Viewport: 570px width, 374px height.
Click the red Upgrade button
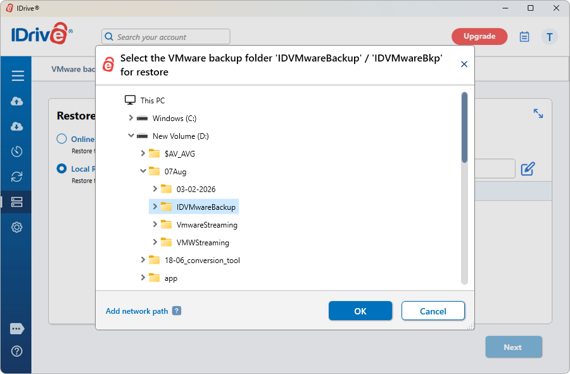point(479,36)
